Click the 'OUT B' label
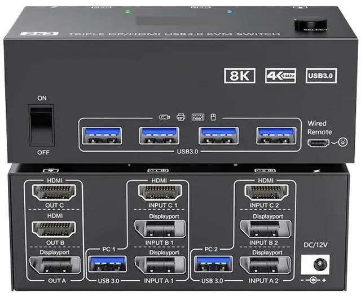 tap(55, 243)
